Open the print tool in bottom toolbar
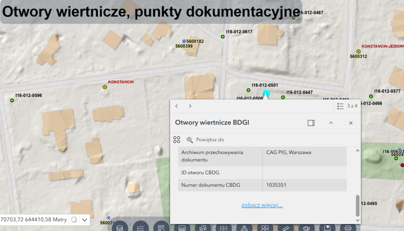The height and width of the screenshot is (231, 404). click(348, 227)
